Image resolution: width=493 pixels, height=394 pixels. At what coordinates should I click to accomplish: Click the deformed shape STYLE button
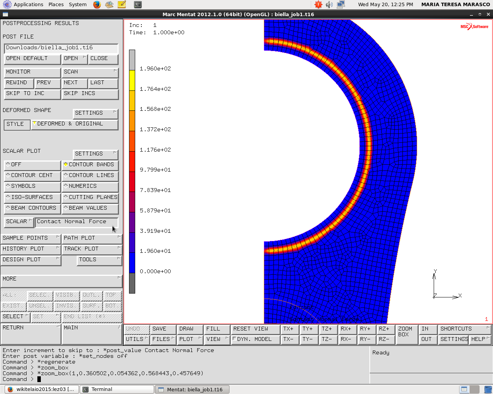tap(17, 124)
